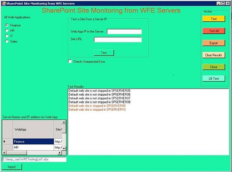Click the grid's horizontal scroll left arrow
Image resolution: width=232 pixels, height=172 pixels.
[4, 153]
